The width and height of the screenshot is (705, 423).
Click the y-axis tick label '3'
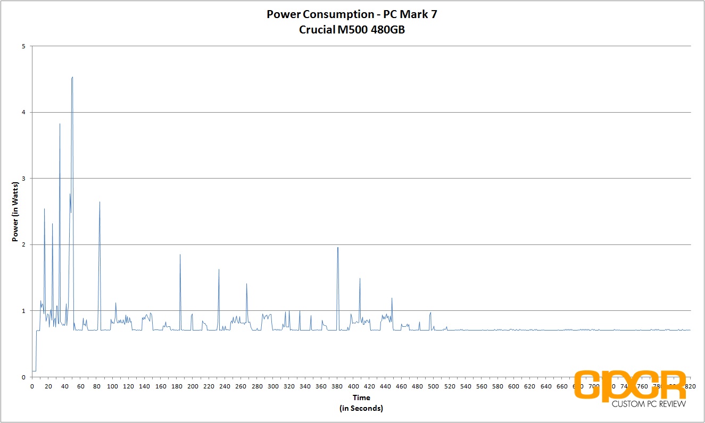point(24,179)
